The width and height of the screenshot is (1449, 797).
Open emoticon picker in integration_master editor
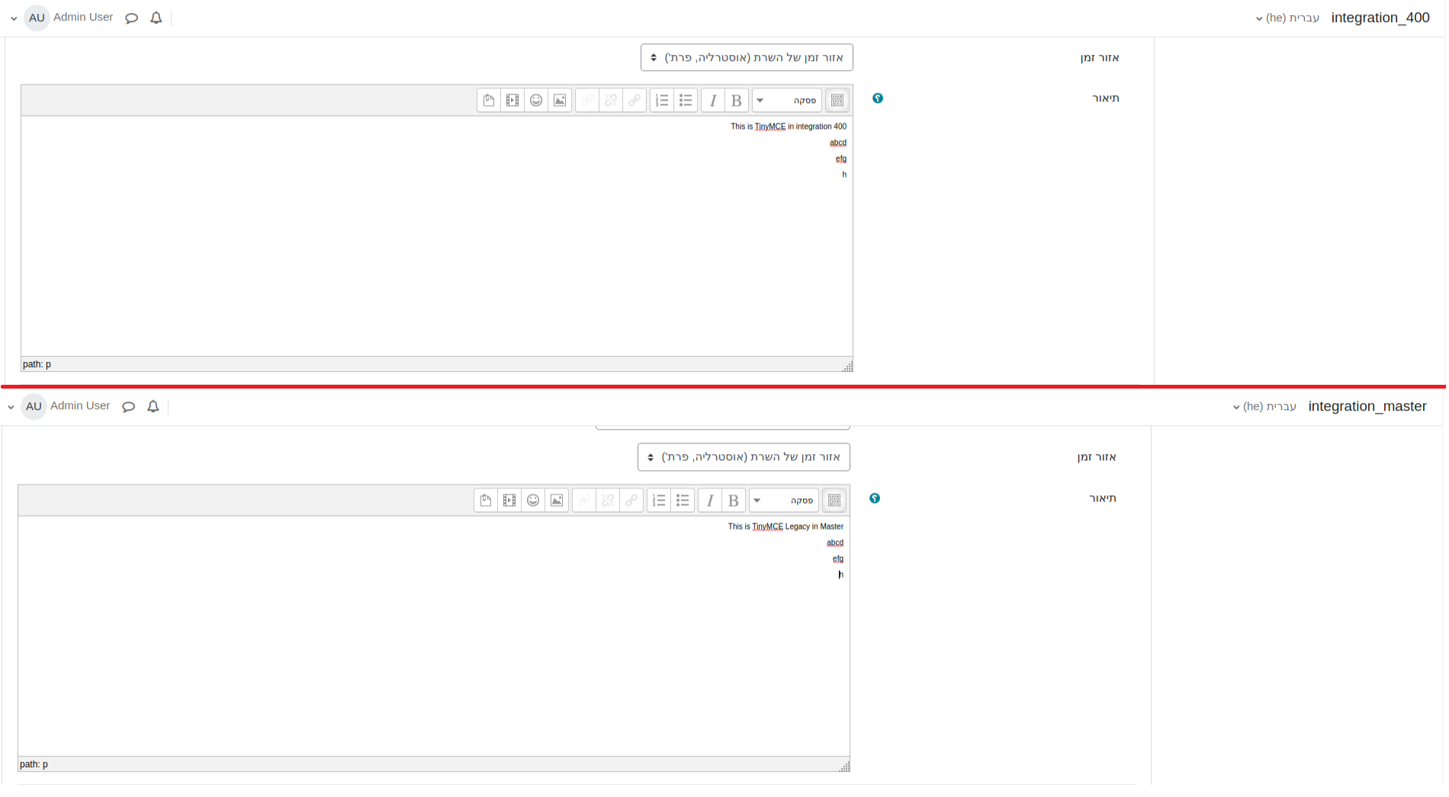(533, 501)
